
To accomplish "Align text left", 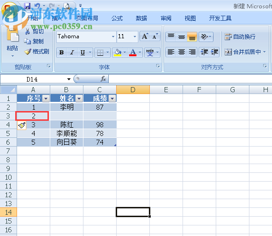I will 171,52.
